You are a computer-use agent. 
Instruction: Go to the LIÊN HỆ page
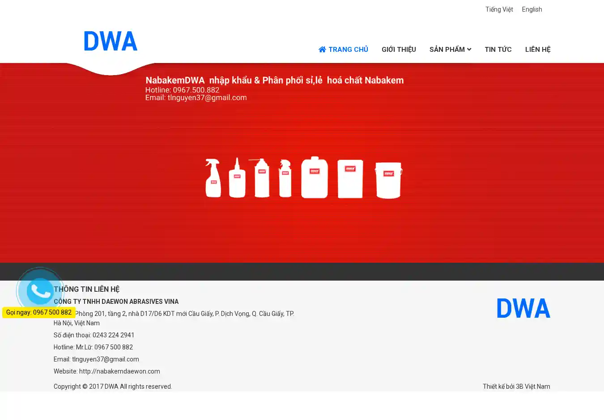tap(537, 50)
